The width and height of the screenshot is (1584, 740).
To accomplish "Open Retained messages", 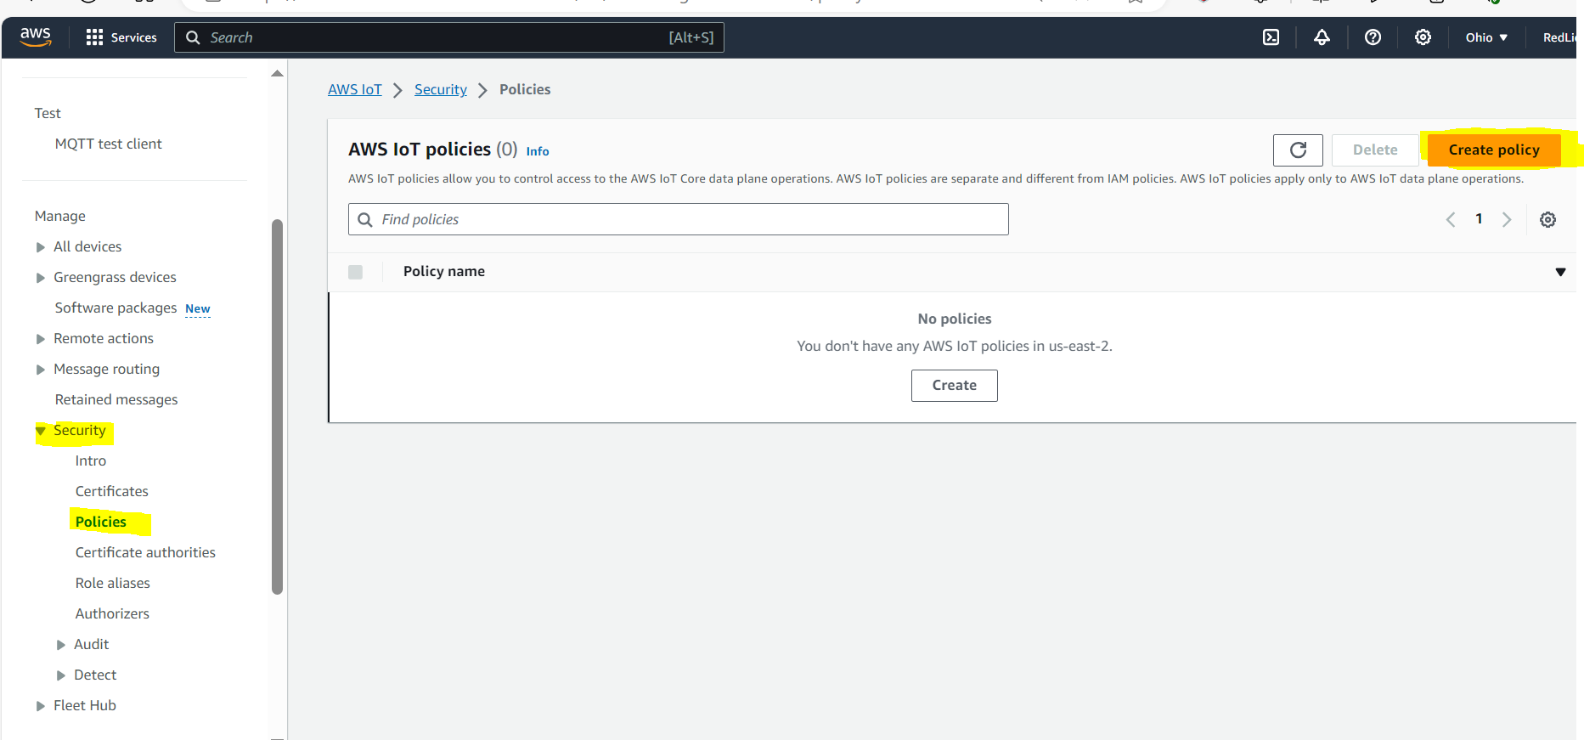I will [116, 399].
